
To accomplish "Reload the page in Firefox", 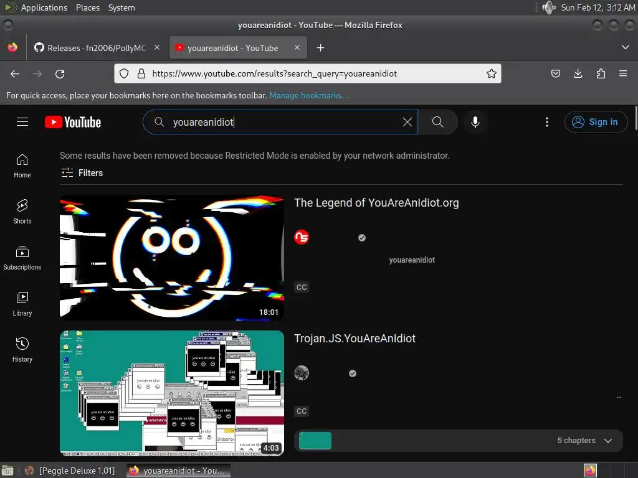I will (60, 73).
